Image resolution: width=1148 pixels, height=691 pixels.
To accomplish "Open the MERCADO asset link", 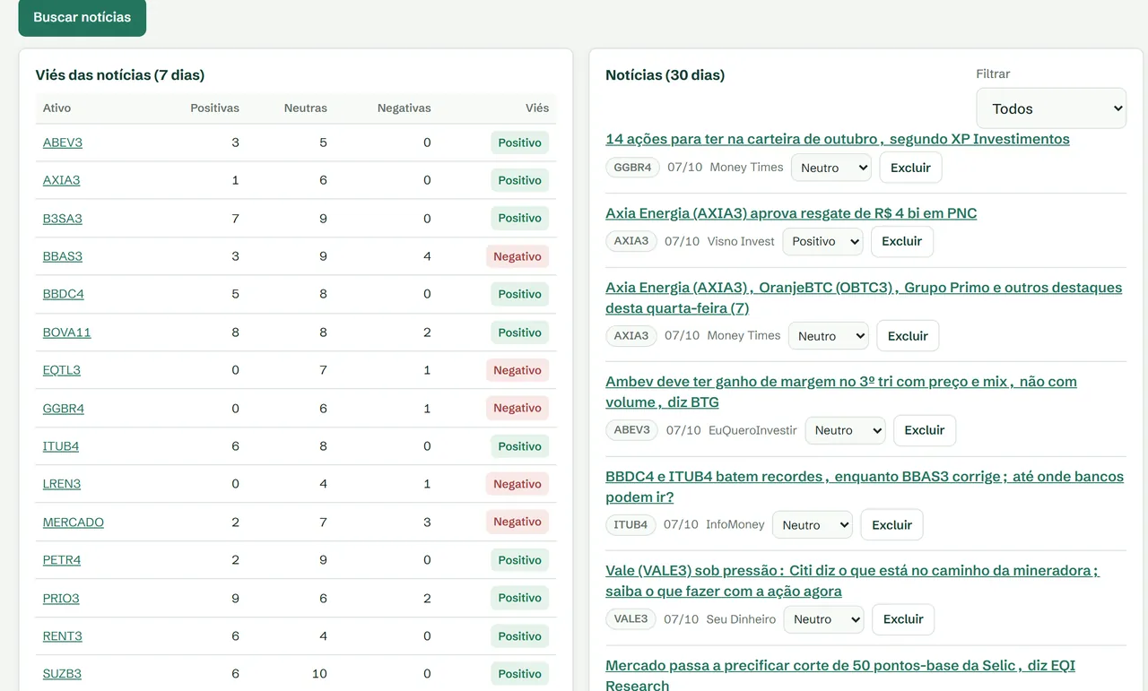I will coord(74,523).
